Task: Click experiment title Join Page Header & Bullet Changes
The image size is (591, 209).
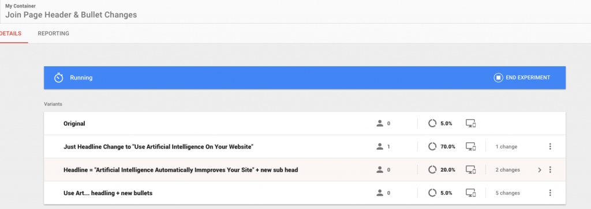Action: (71, 15)
